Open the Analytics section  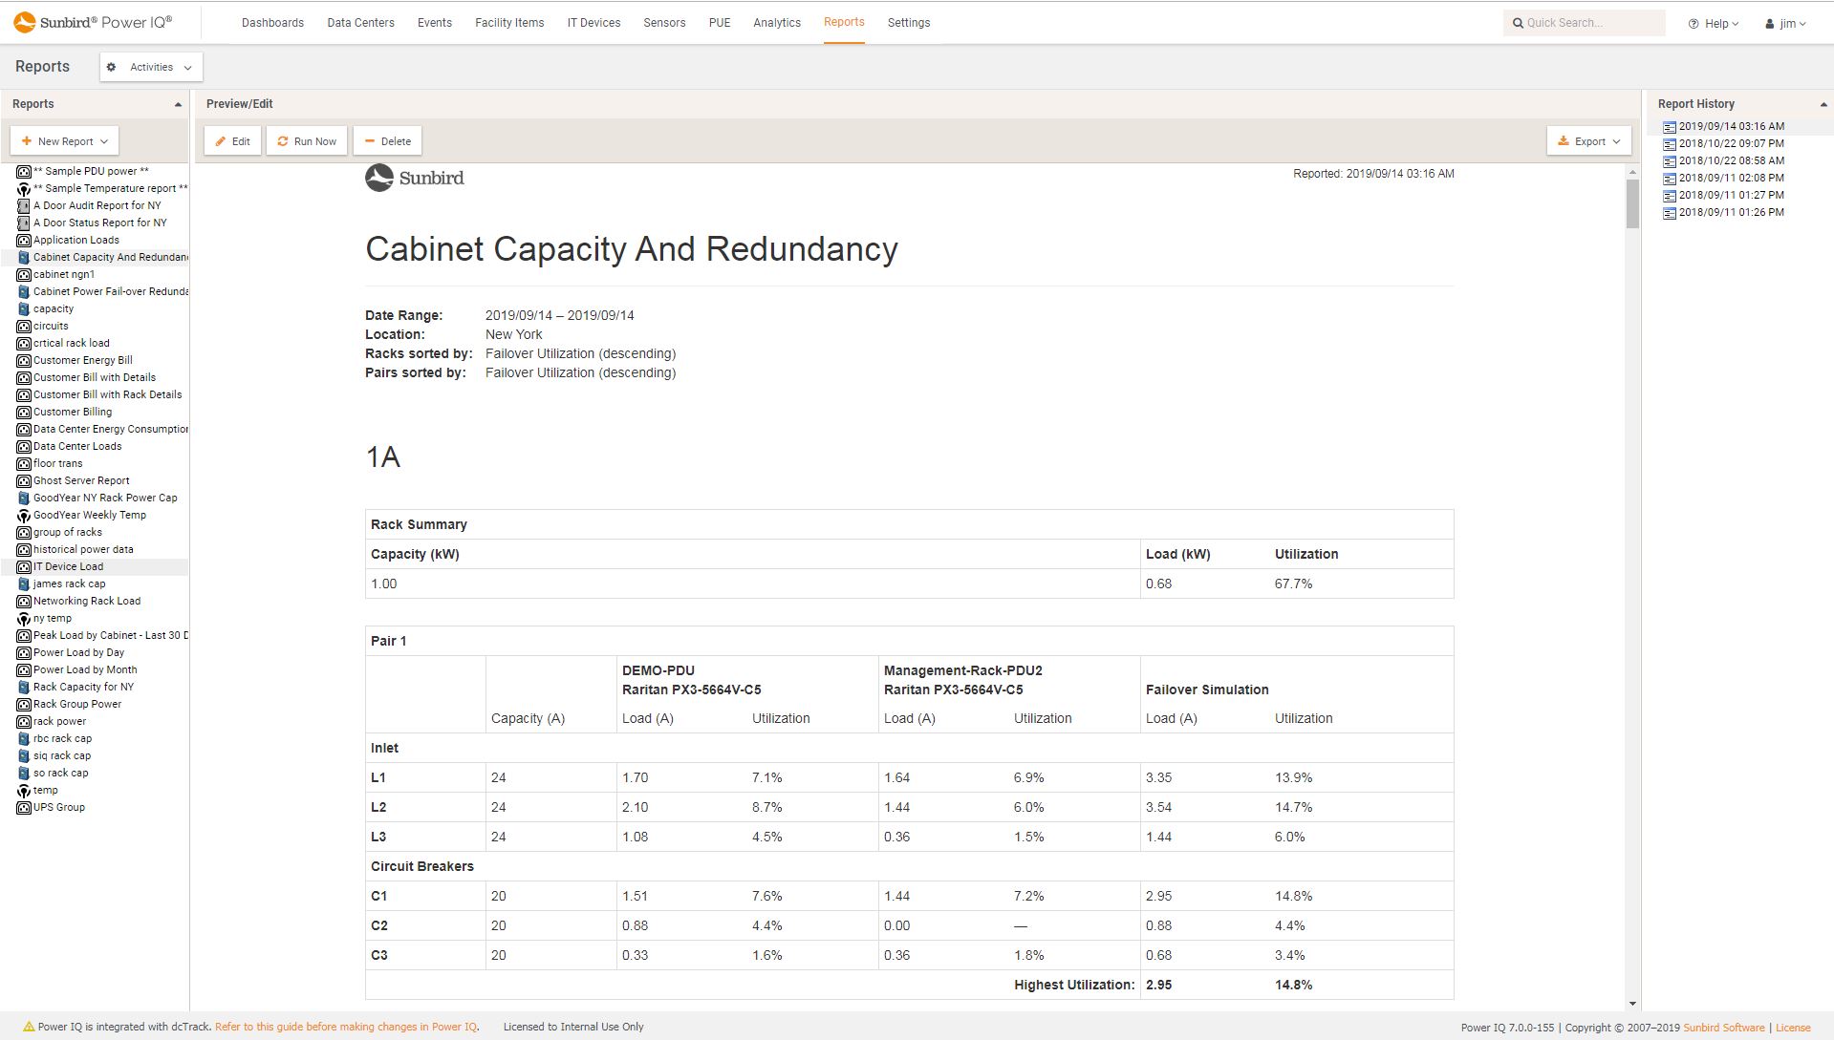click(776, 22)
